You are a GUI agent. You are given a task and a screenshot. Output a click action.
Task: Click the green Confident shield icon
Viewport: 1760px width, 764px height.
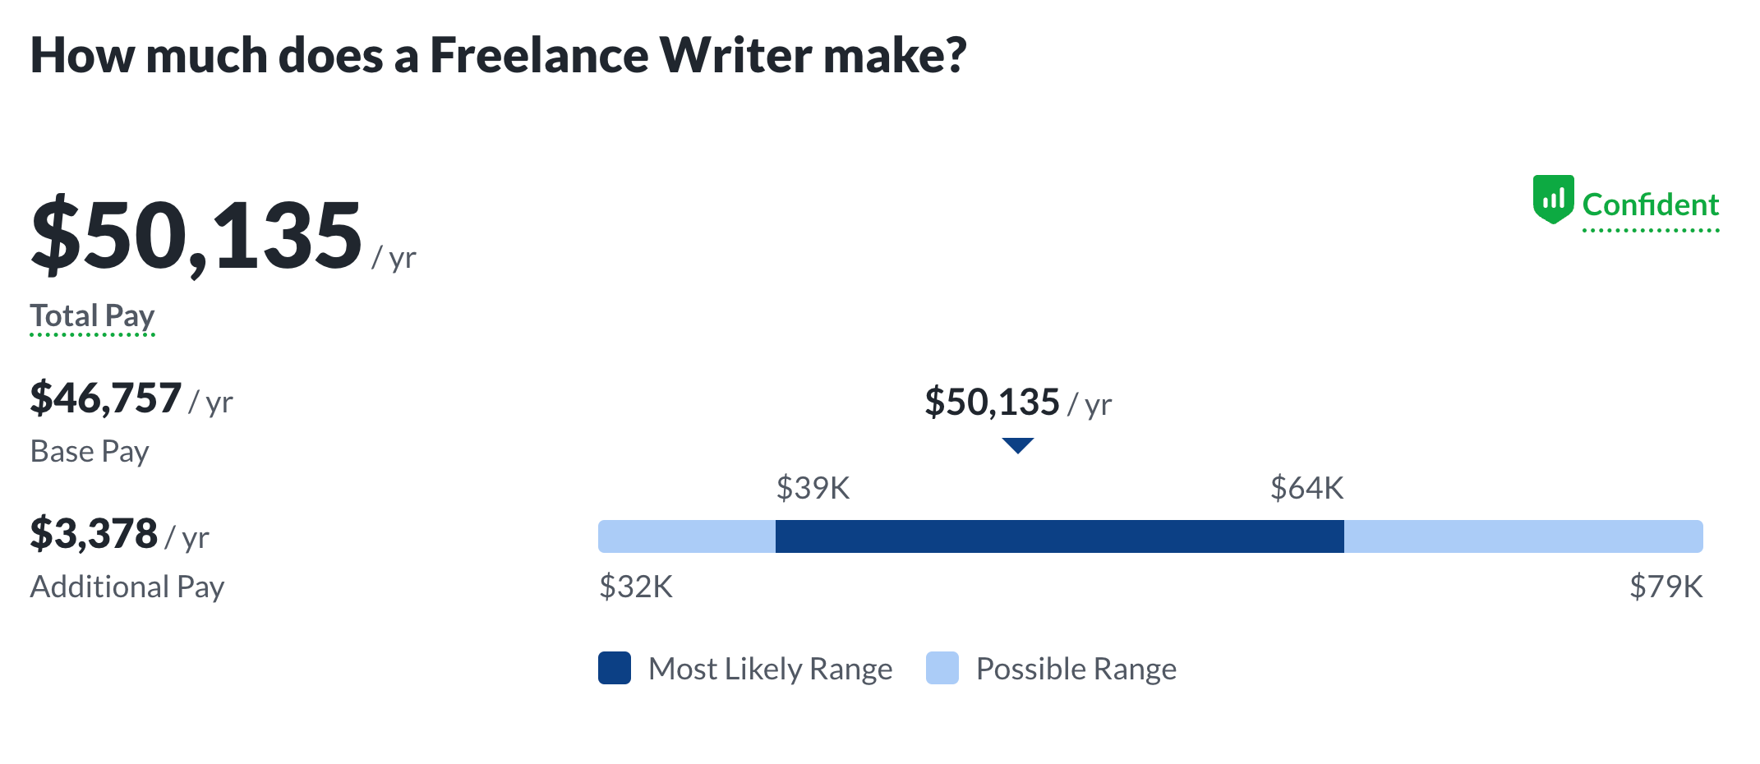[x=1553, y=199]
